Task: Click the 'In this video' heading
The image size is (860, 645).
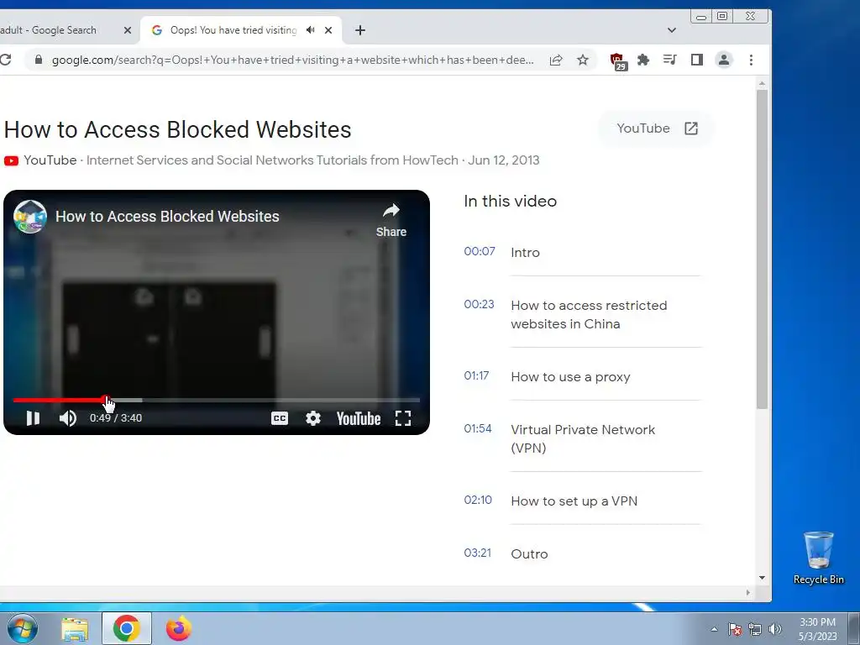Action: pyautogui.click(x=510, y=202)
